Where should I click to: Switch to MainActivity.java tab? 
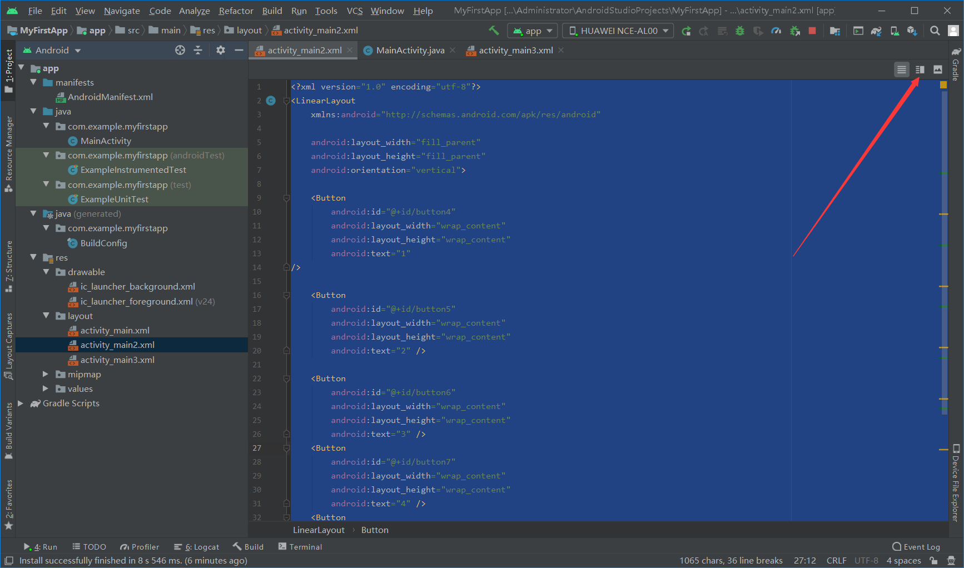coord(410,50)
